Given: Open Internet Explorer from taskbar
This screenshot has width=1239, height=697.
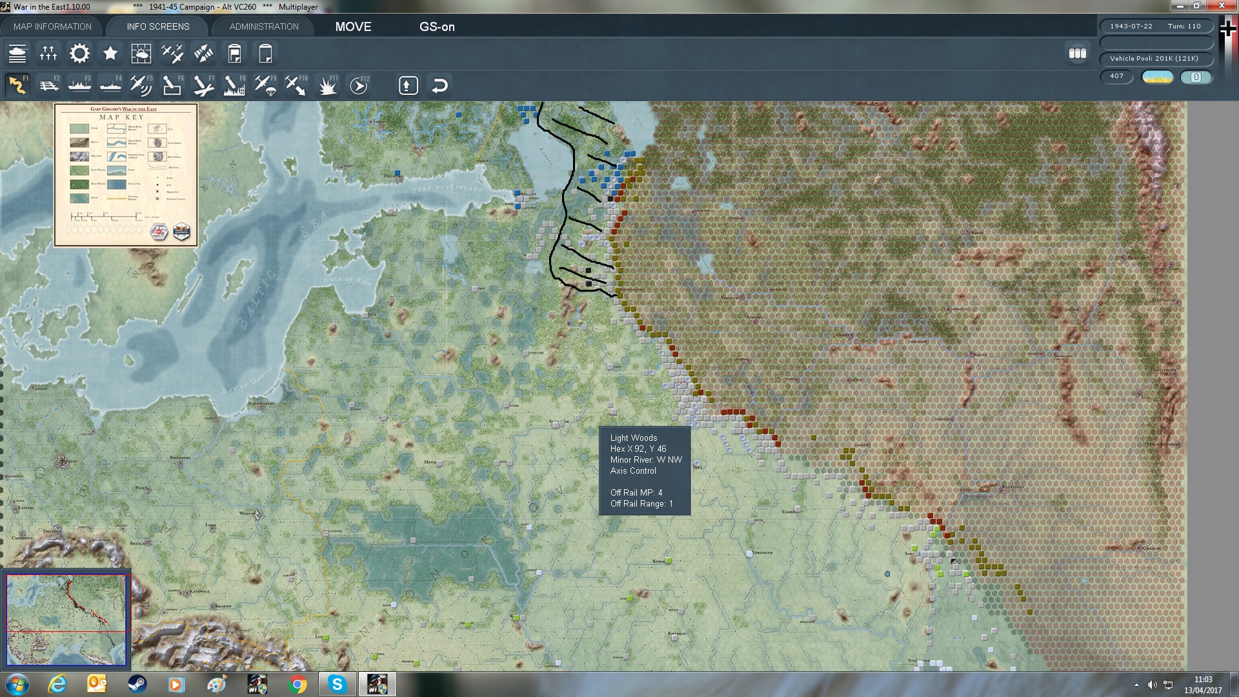Looking at the screenshot, I should coord(57,684).
